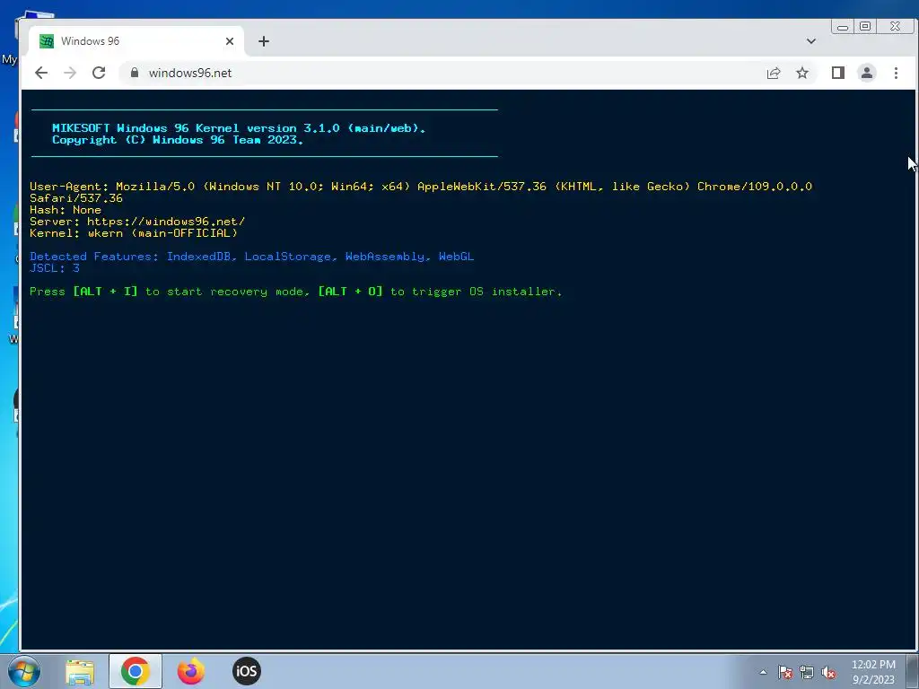Bookmark this tab with the star icon
Screen dimensions: 919x689
click(x=802, y=73)
